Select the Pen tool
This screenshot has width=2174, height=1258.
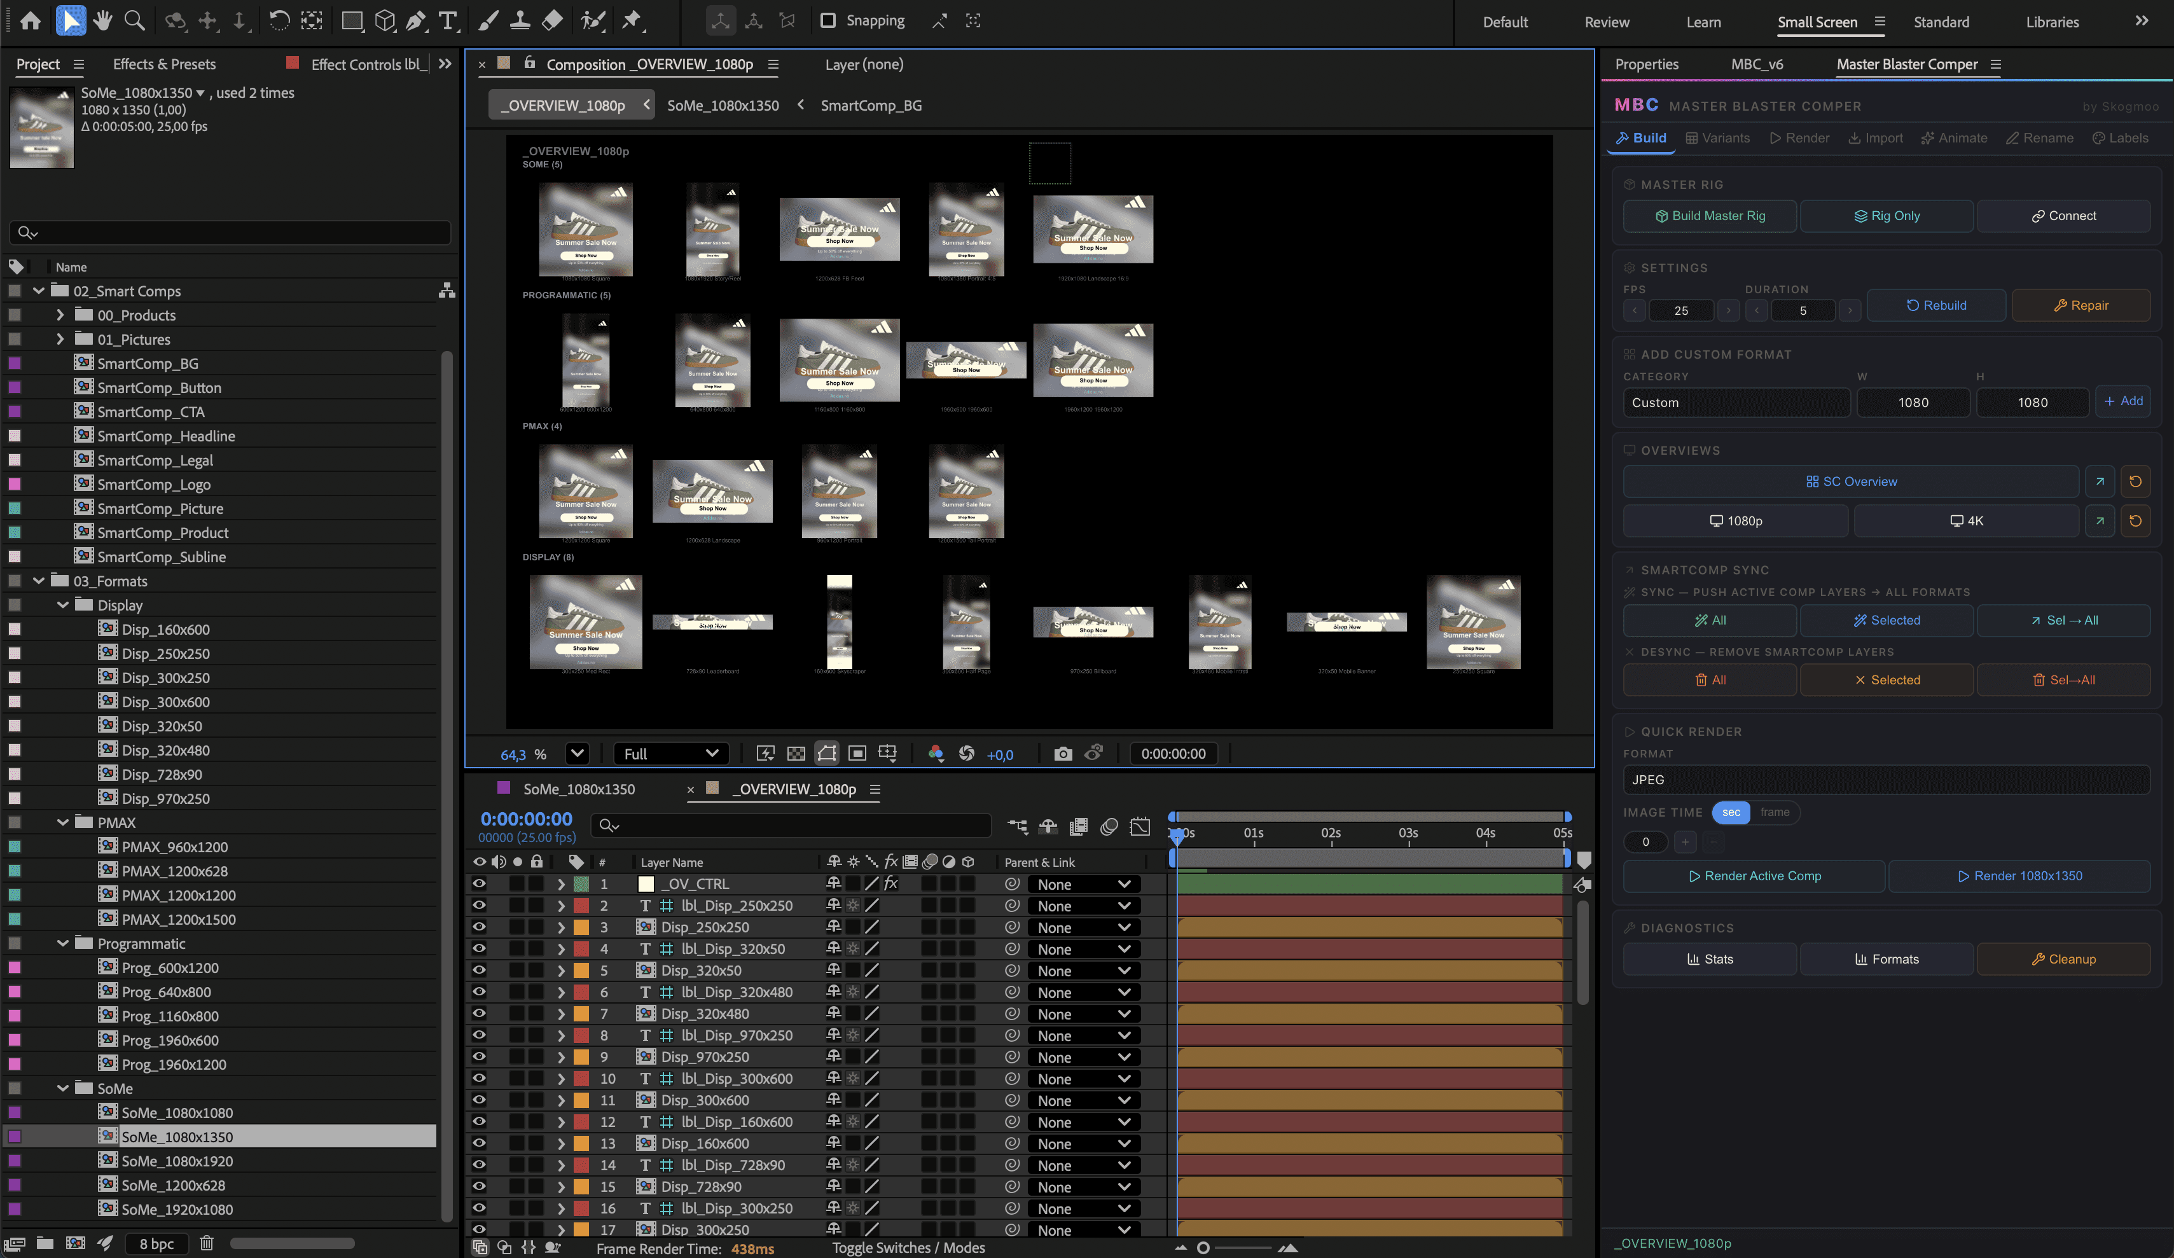tap(416, 21)
